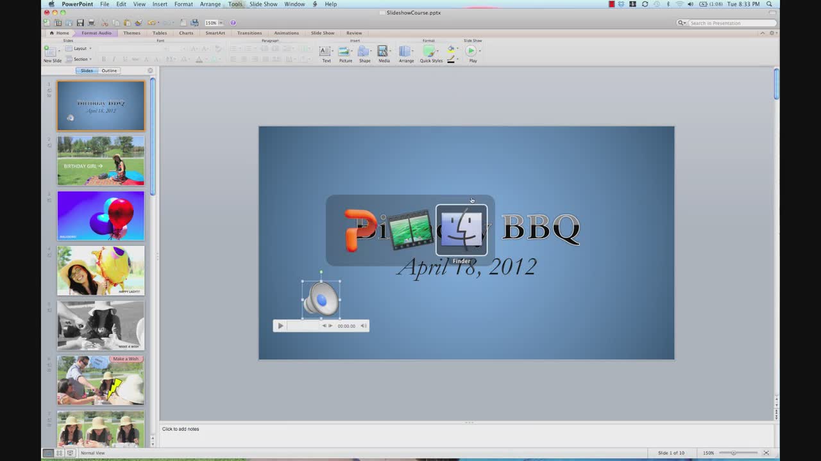Switch slide pane to Slides view

click(87, 70)
